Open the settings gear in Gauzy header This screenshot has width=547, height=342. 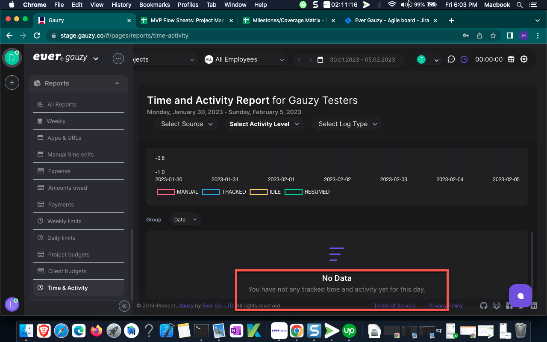pyautogui.click(x=524, y=59)
